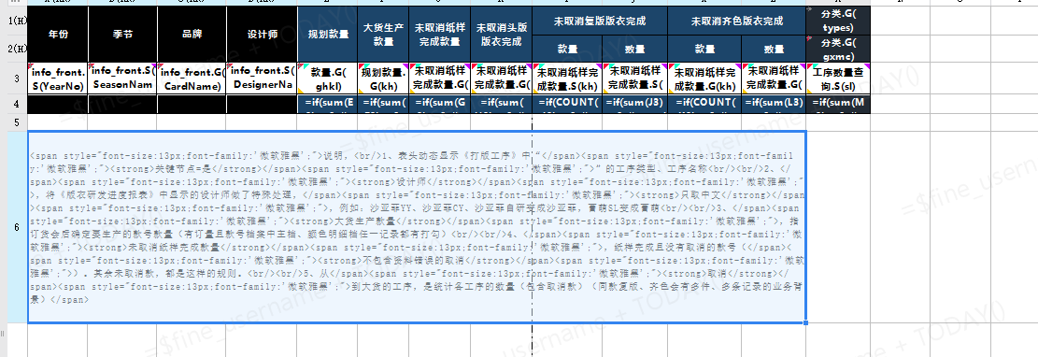Select the 大货生产数量 header cell
Screen dimensions: 1038x357
(x=383, y=35)
